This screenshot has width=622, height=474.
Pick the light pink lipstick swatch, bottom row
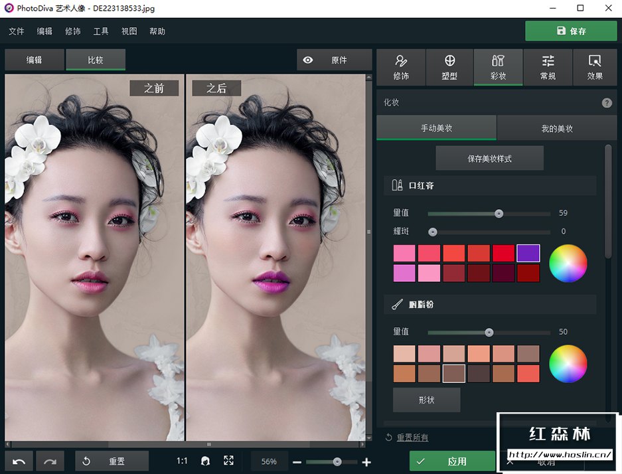tap(429, 274)
